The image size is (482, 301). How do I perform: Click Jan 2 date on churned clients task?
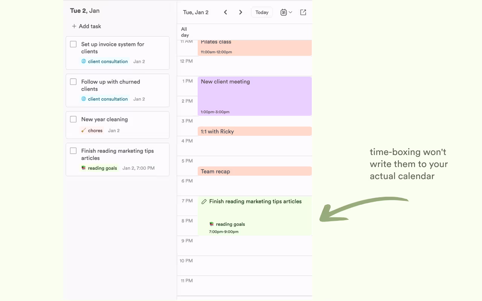click(139, 99)
